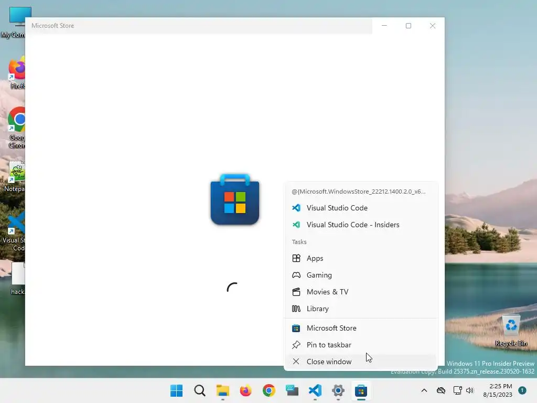Select the Notepad++ desktop shortcut

pos(15,175)
